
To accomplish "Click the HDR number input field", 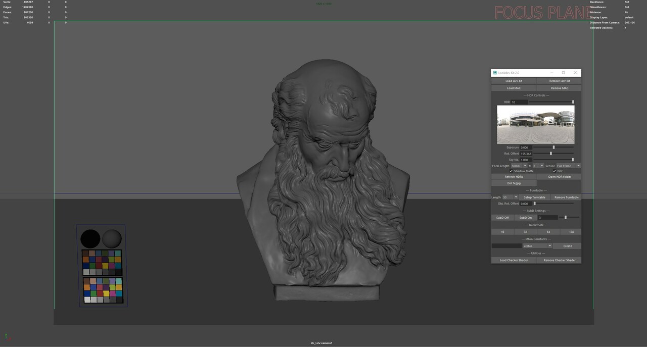I will [519, 102].
